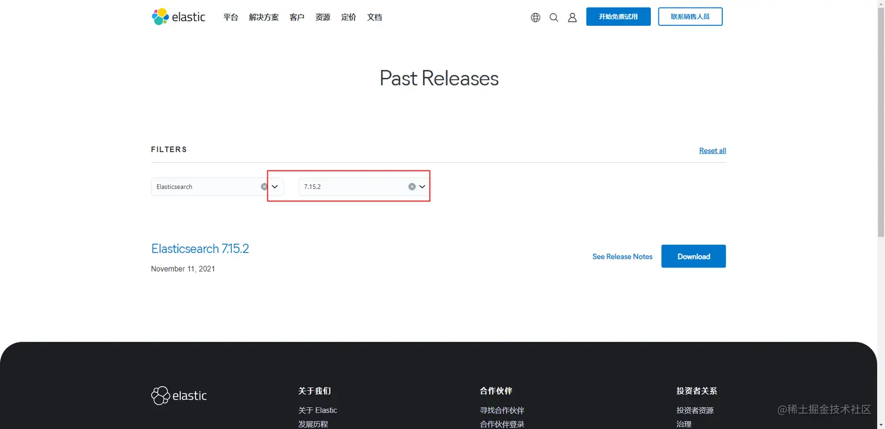Open 治理 footer link
This screenshot has width=885, height=429.
point(684,424)
